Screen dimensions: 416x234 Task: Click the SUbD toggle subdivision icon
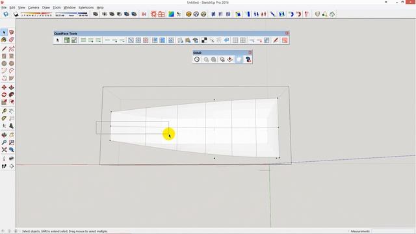click(x=197, y=59)
